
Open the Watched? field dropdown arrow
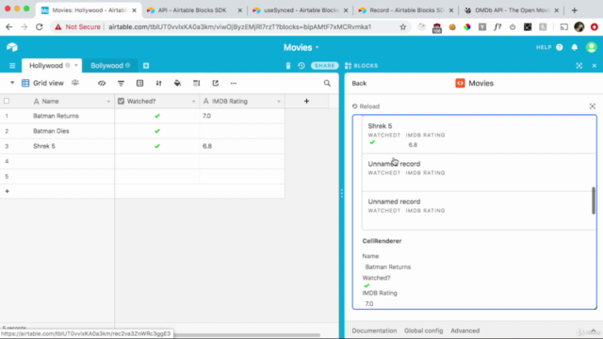pyautogui.click(x=193, y=102)
